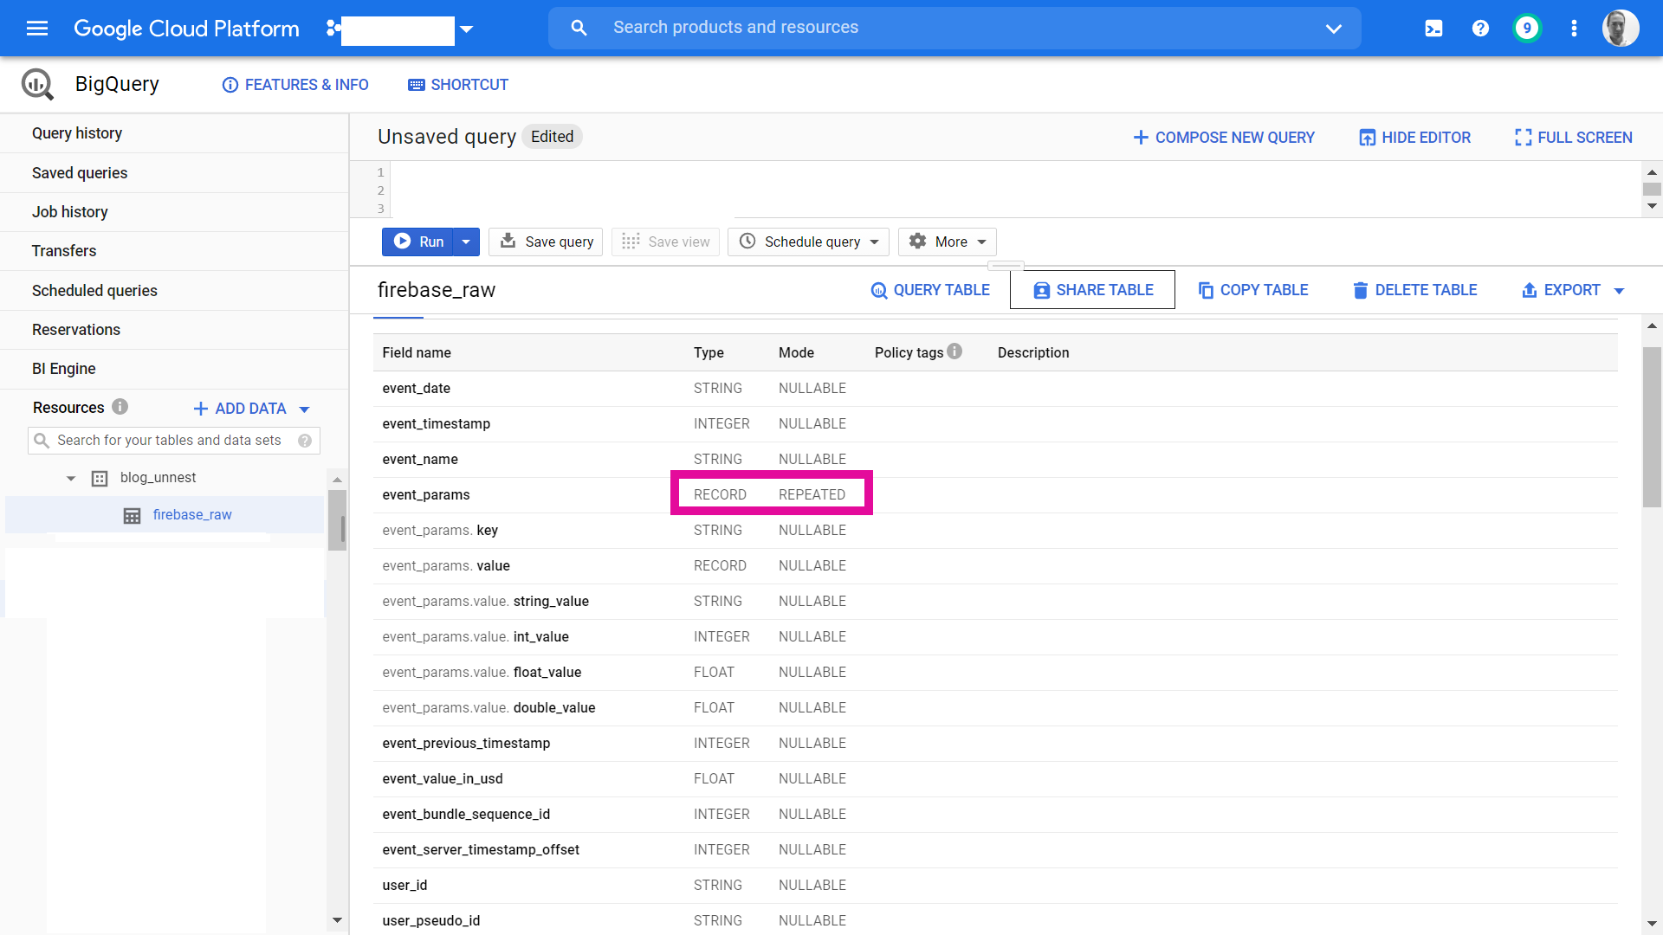
Task: Open the More options dropdown
Action: [948, 242]
